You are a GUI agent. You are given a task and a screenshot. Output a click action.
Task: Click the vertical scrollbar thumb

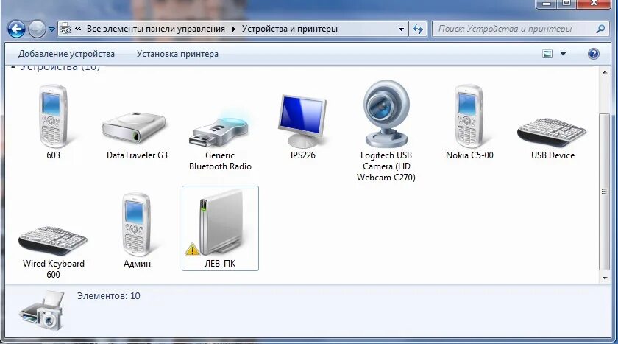tap(605, 192)
